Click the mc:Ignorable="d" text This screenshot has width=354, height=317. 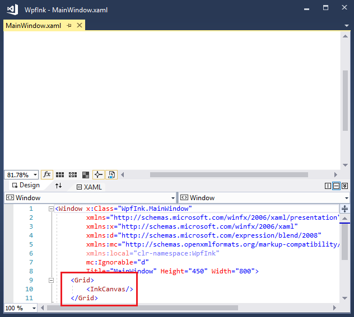tap(118, 262)
